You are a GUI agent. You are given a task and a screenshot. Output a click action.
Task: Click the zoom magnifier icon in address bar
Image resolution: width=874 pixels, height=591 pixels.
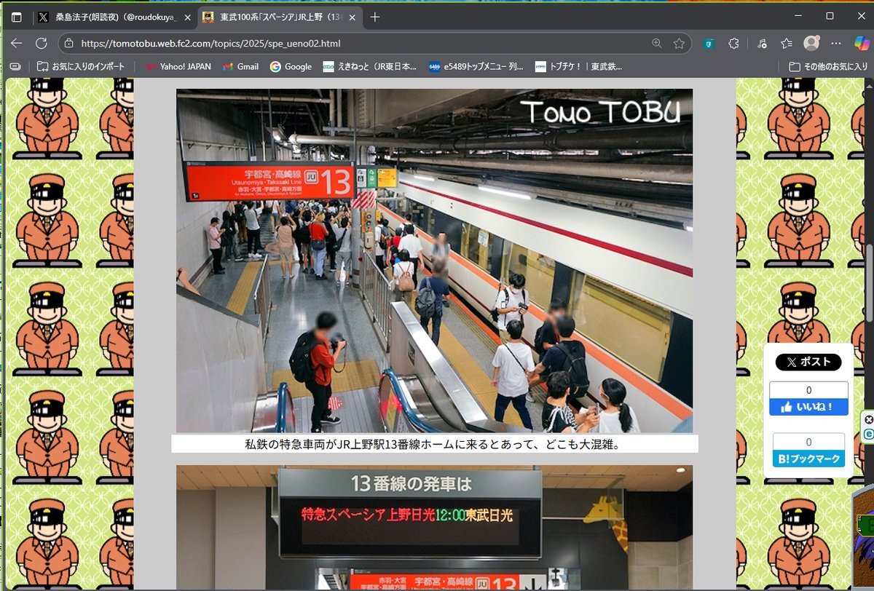(x=657, y=44)
